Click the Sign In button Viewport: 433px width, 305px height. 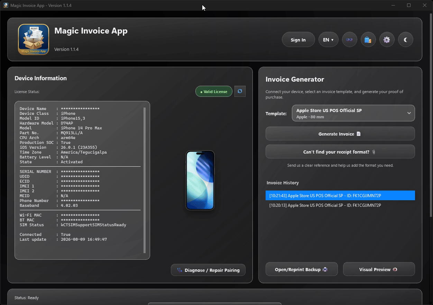(298, 39)
